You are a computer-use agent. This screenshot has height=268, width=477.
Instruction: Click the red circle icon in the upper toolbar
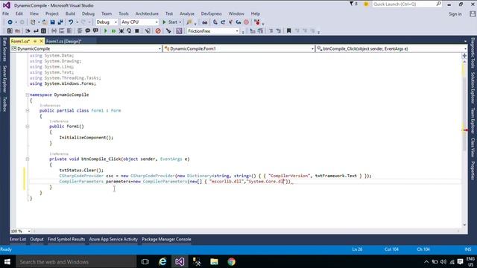pyautogui.click(x=247, y=22)
